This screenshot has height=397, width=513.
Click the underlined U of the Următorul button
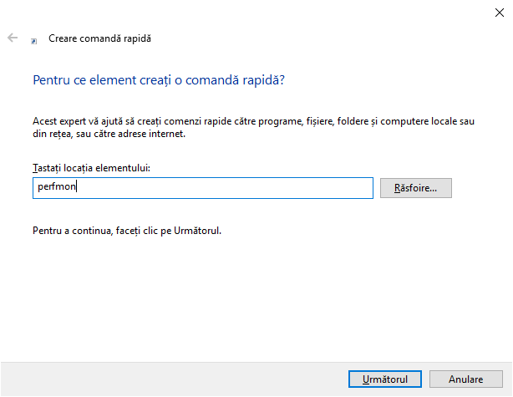(x=366, y=379)
